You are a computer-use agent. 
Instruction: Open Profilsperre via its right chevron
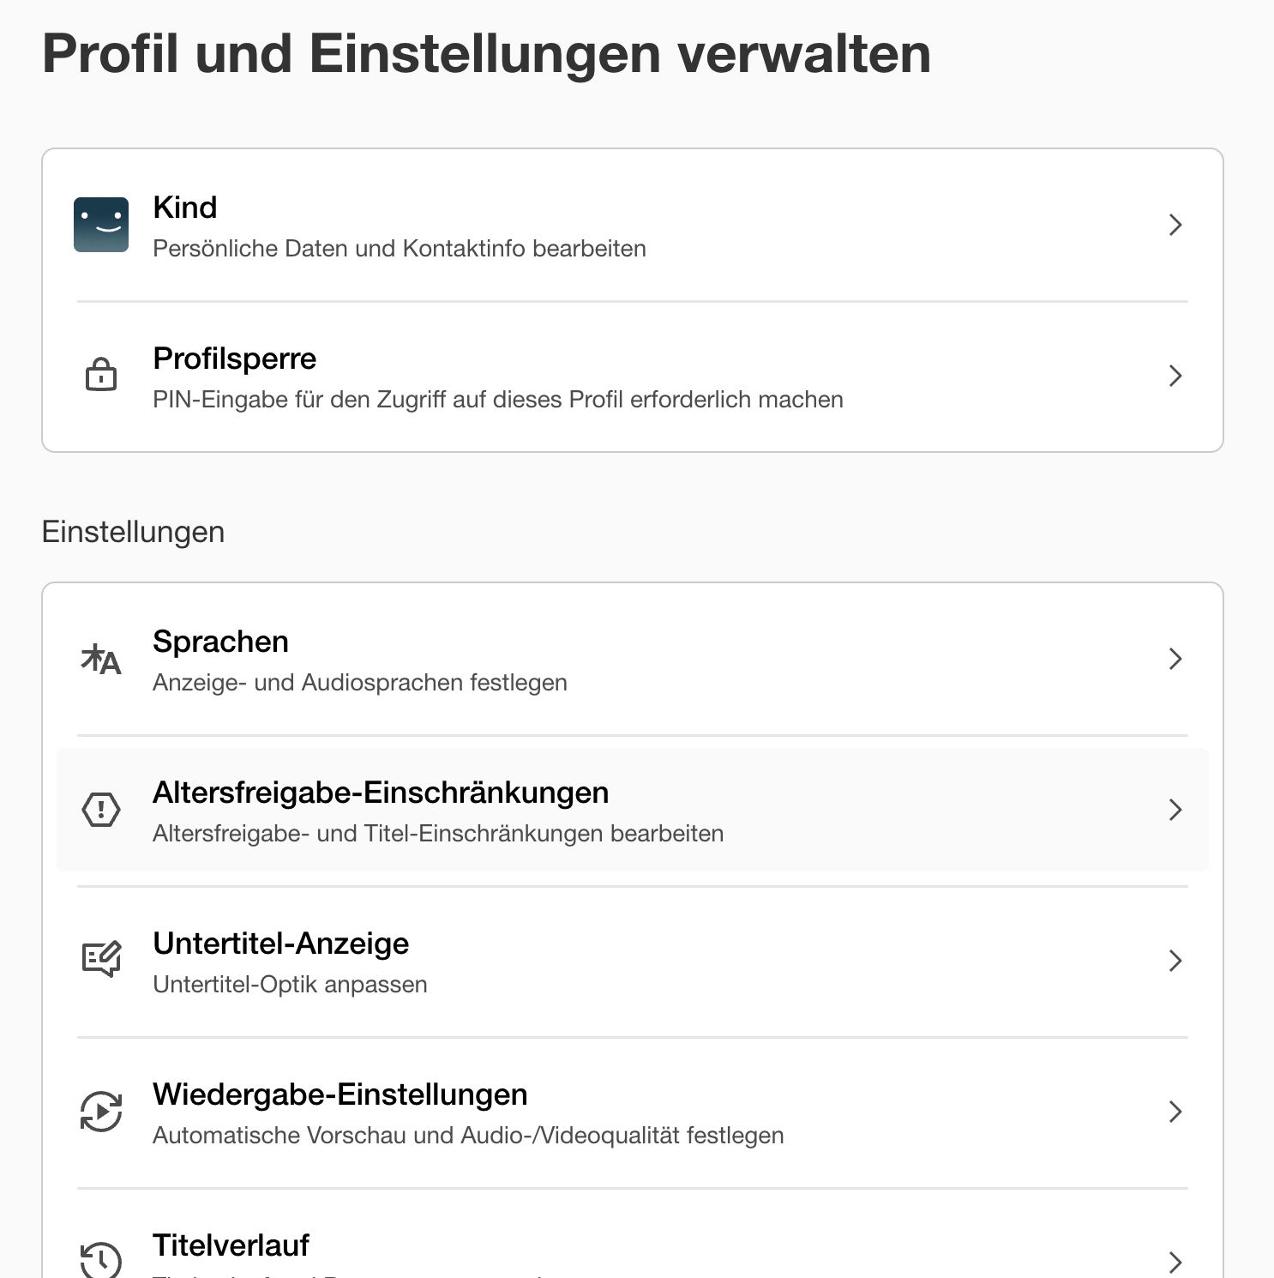click(x=1175, y=376)
